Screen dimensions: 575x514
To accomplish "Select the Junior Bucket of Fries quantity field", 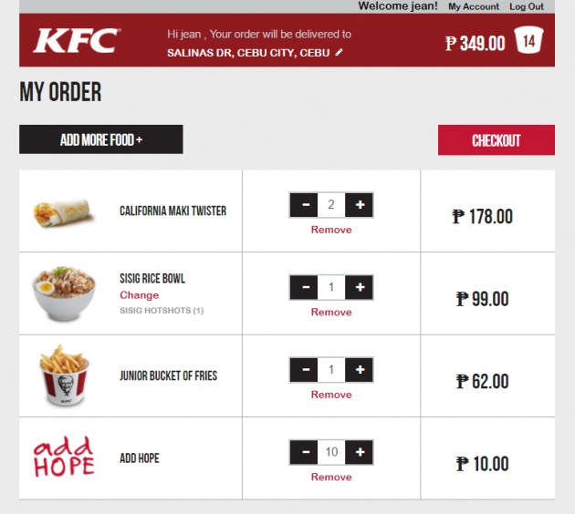I will (331, 370).
